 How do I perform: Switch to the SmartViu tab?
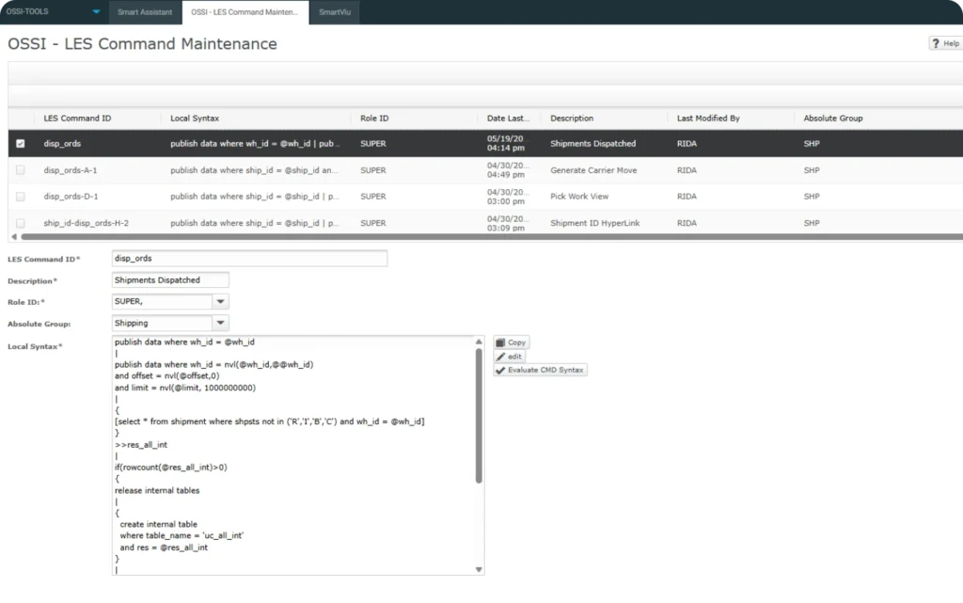point(335,12)
